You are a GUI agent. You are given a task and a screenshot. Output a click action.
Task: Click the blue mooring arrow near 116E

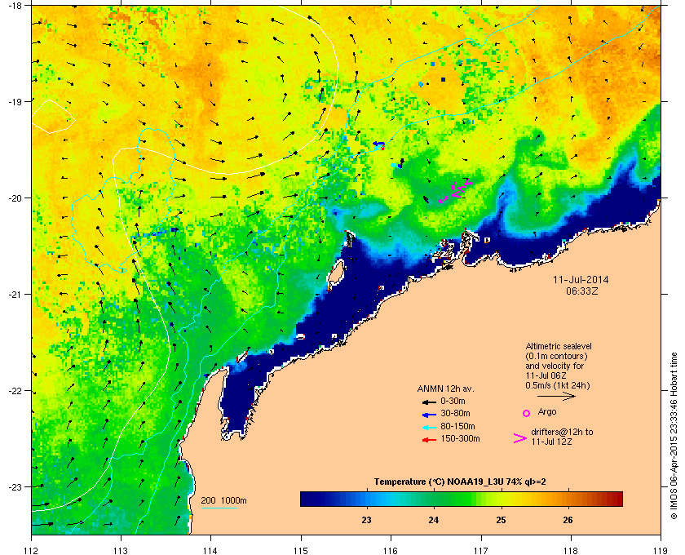coord(378,144)
